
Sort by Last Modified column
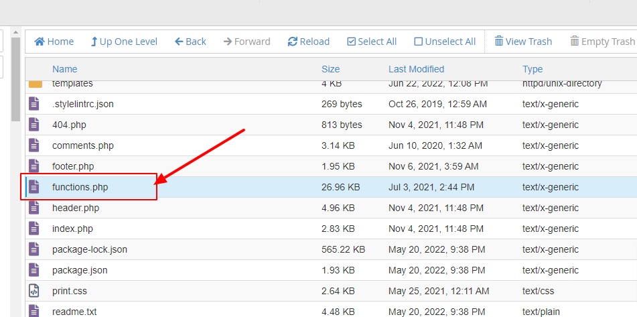(x=416, y=69)
